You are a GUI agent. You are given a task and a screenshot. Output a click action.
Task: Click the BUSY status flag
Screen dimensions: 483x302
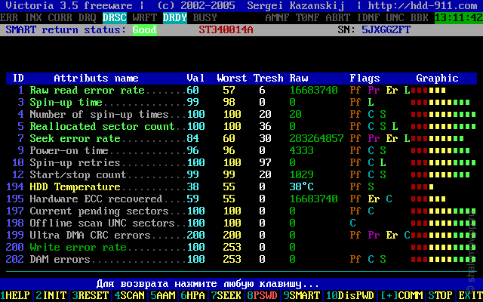pos(205,18)
